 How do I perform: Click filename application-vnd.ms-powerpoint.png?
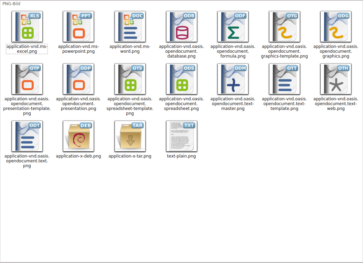(x=78, y=49)
